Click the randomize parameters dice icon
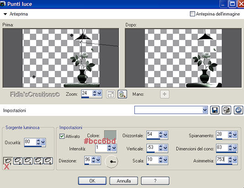Viewport: 244px width, 188px height. (x=226, y=110)
